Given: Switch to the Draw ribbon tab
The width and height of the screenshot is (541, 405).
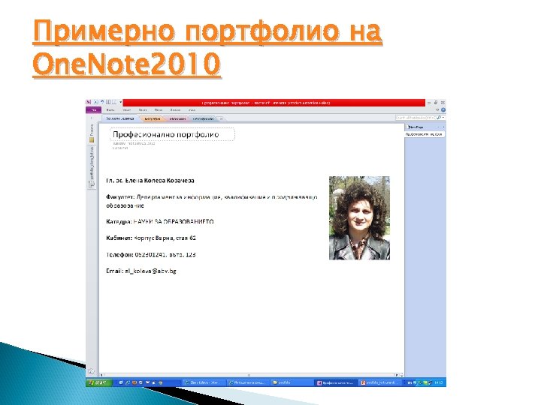Looking at the screenshot, I should [x=159, y=109].
